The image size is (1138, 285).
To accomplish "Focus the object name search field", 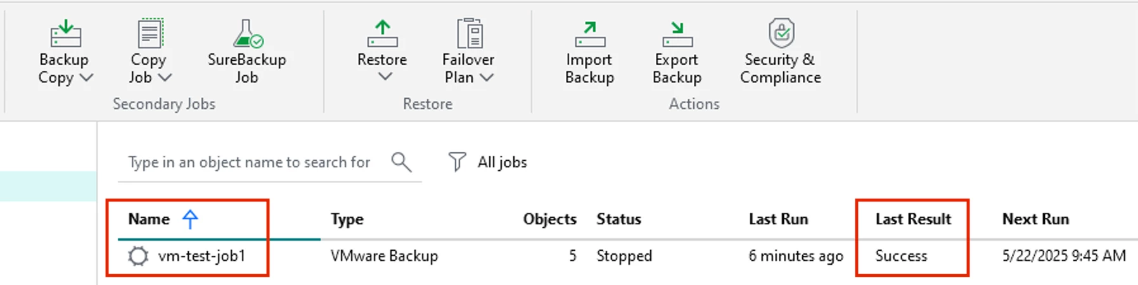I will click(249, 162).
